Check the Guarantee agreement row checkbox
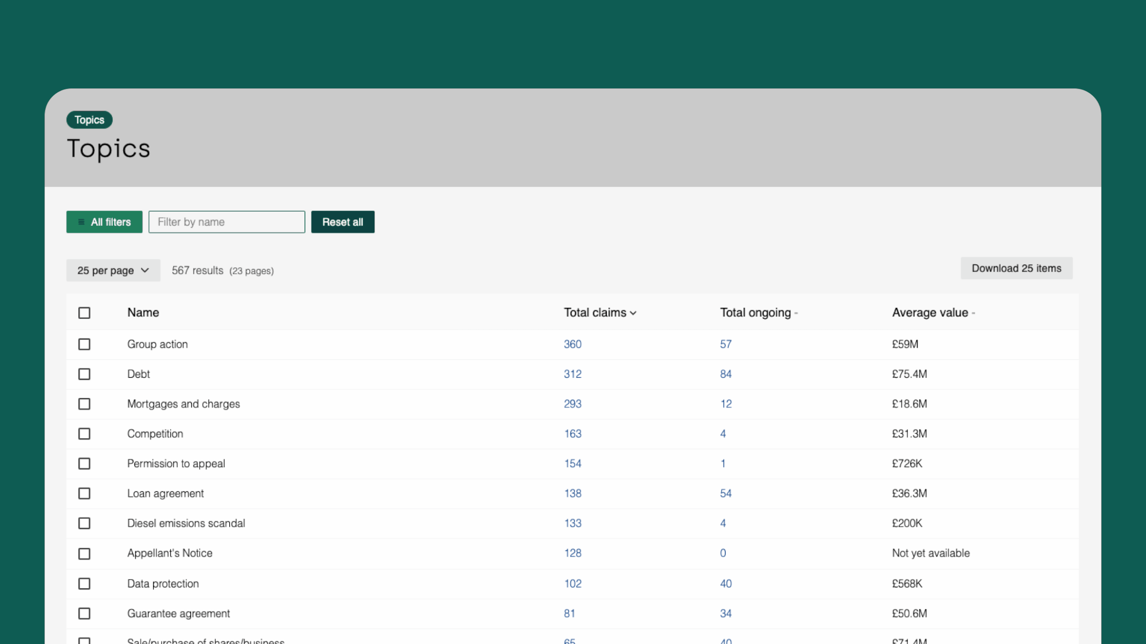This screenshot has width=1146, height=644. coord(84,613)
